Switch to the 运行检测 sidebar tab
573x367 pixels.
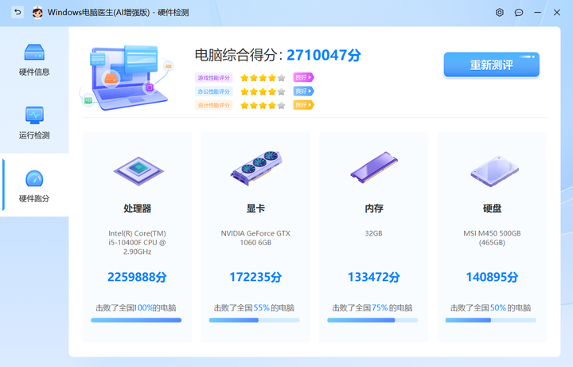[x=34, y=123]
